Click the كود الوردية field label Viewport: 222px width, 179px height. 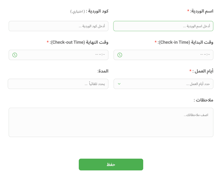click(x=97, y=11)
